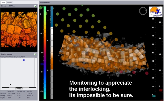Click the rainbow depth color scale bar
The height and width of the screenshot is (101, 164).
(x=45, y=53)
